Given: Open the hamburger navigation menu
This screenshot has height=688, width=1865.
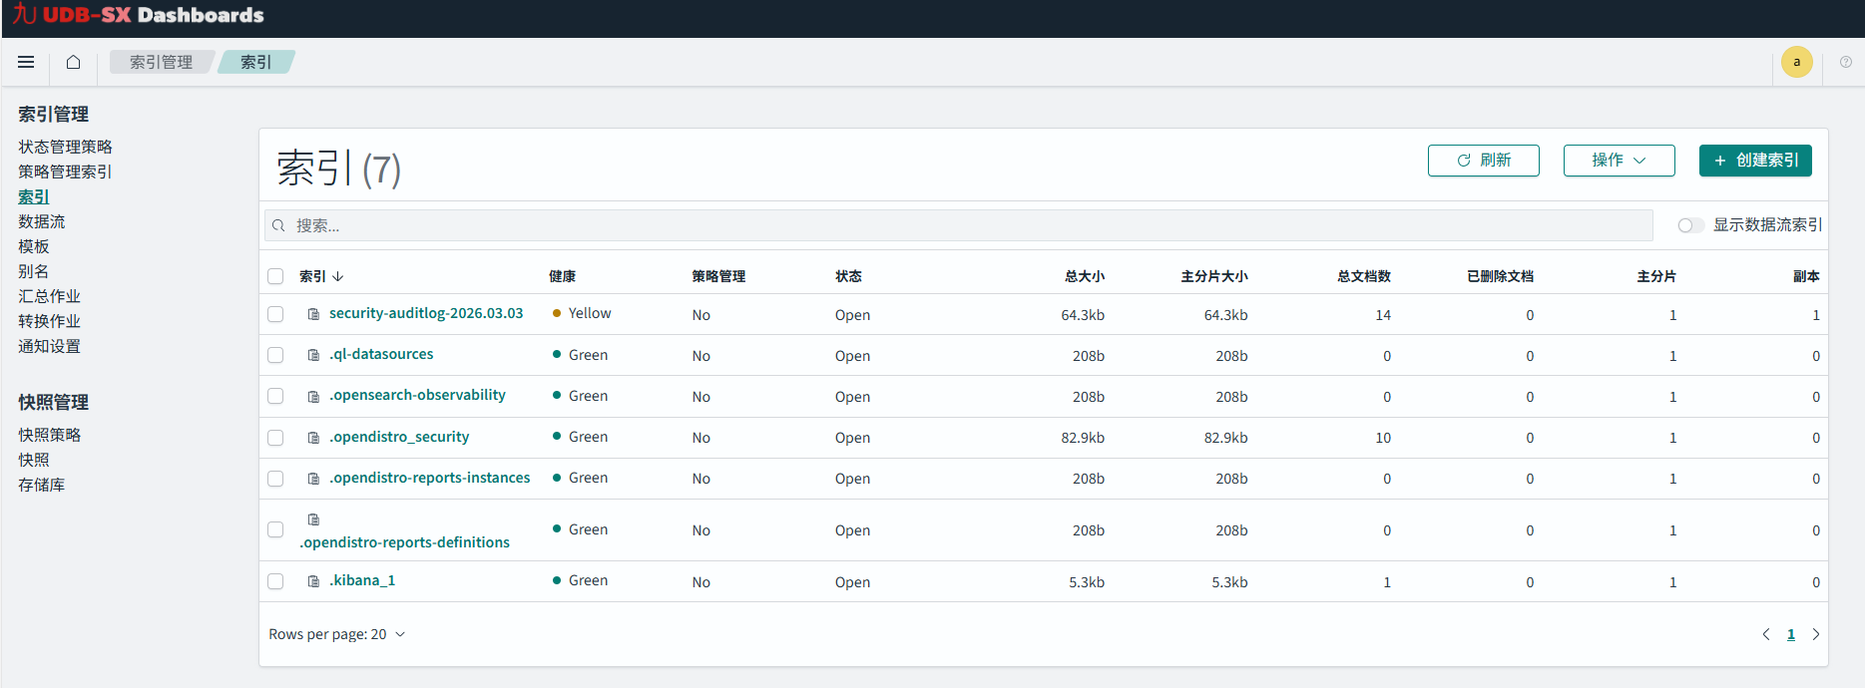Looking at the screenshot, I should coord(26,62).
